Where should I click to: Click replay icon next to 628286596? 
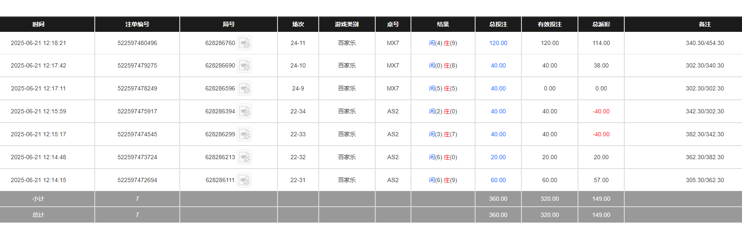244,89
